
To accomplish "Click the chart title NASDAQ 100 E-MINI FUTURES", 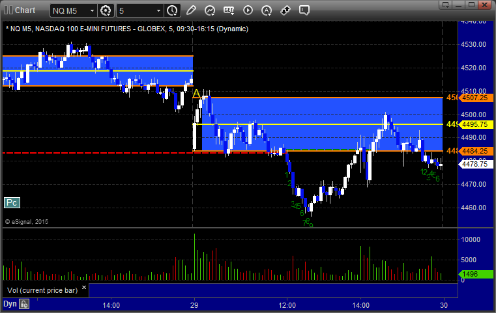I will point(84,29).
